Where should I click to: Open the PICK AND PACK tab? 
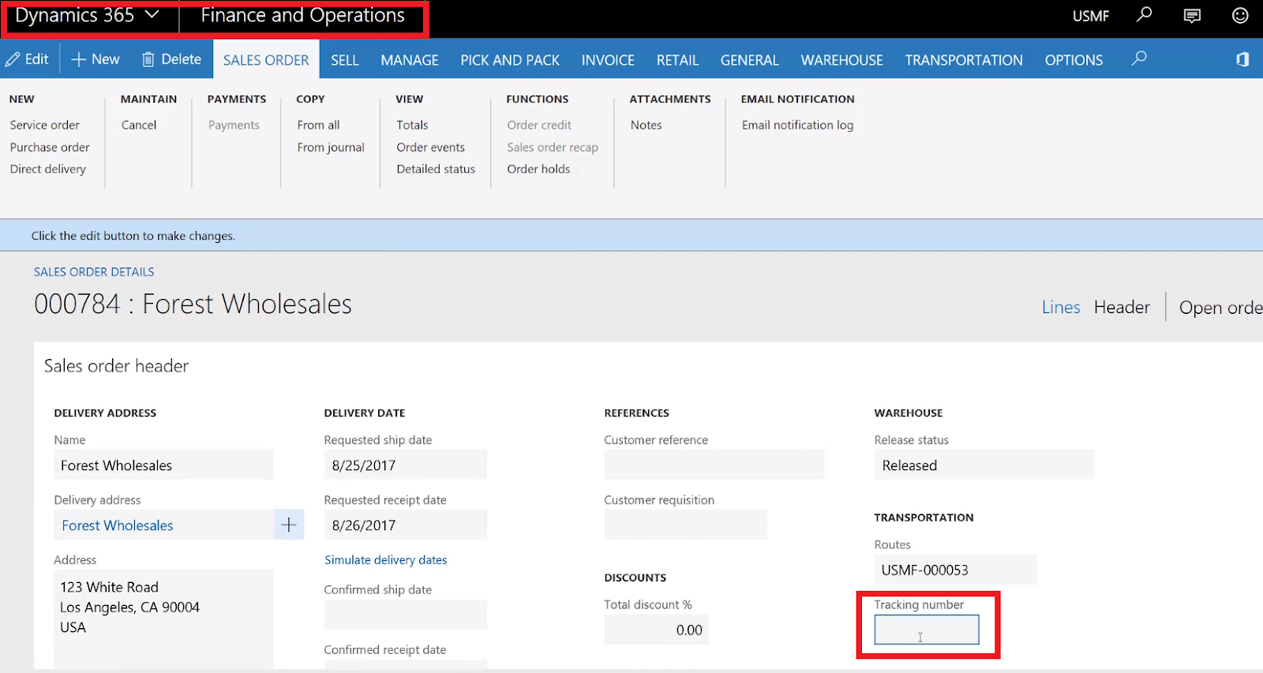pyautogui.click(x=510, y=60)
